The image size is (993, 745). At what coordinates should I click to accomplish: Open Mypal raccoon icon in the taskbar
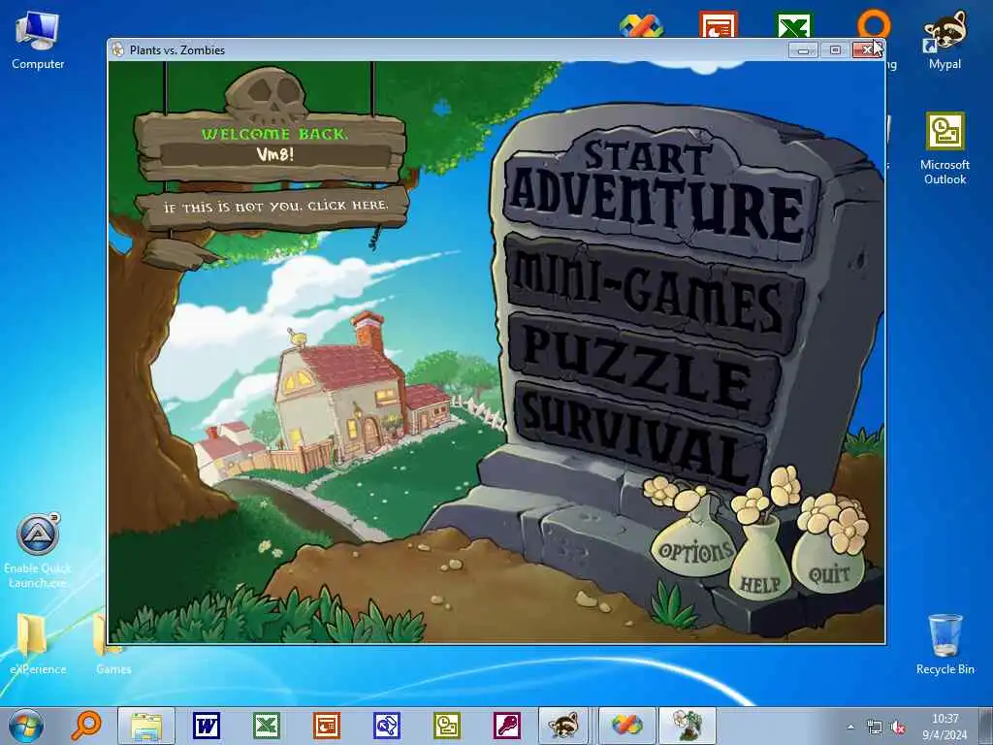click(x=563, y=726)
